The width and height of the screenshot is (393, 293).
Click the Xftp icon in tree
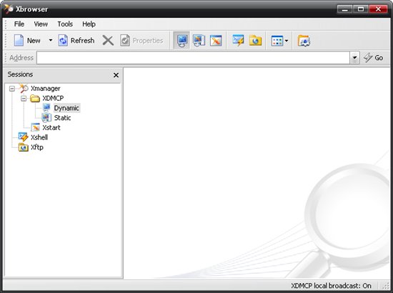click(24, 147)
